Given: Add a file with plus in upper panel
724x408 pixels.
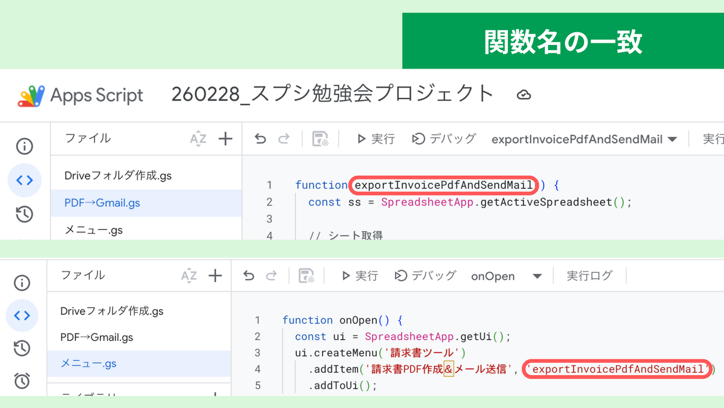Looking at the screenshot, I should (x=225, y=139).
